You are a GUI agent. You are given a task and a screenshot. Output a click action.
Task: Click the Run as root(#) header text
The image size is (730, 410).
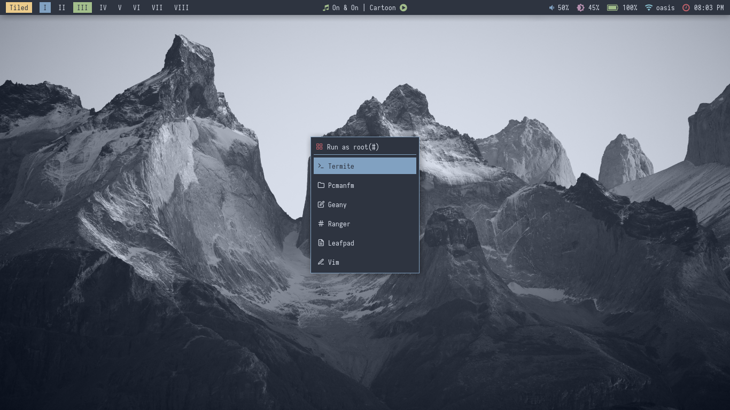[x=353, y=147]
